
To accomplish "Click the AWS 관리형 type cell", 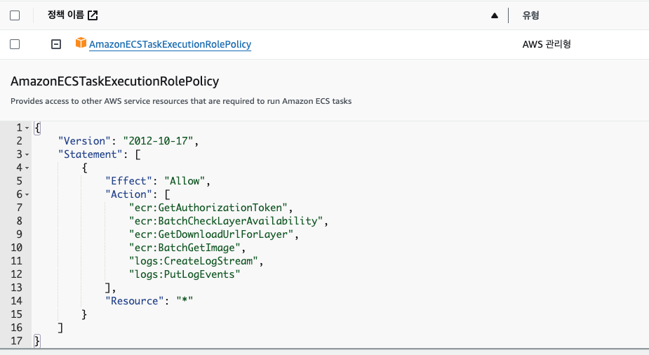I will [x=547, y=44].
